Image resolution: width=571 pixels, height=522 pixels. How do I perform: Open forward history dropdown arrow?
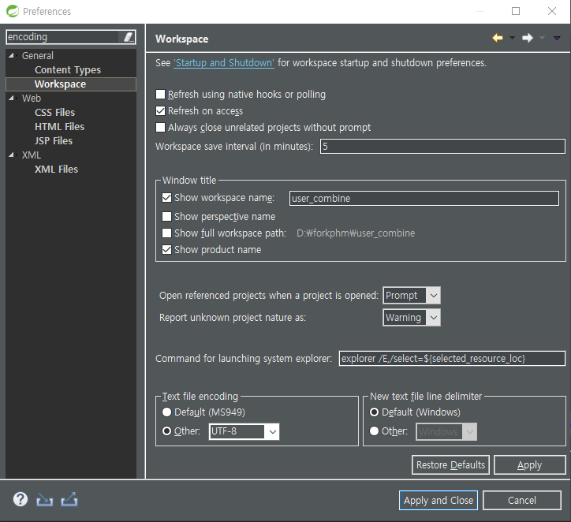pyautogui.click(x=543, y=38)
